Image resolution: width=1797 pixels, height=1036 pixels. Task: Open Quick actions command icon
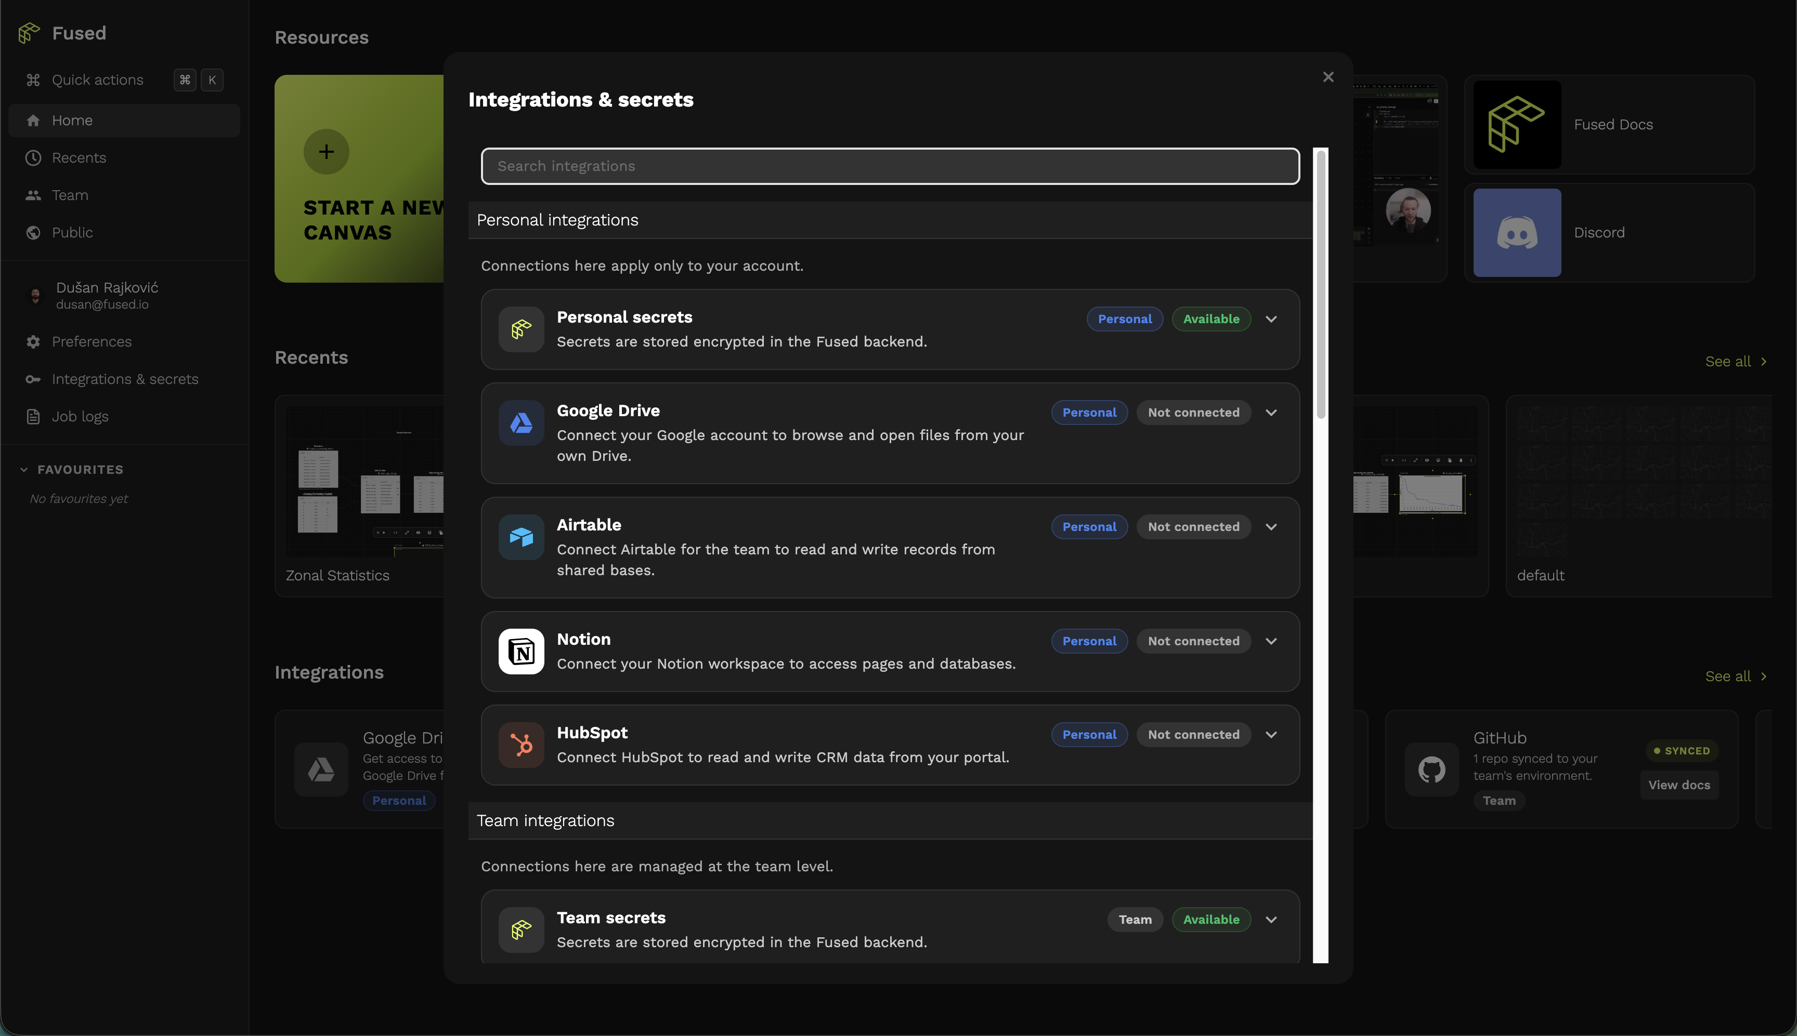click(x=33, y=79)
